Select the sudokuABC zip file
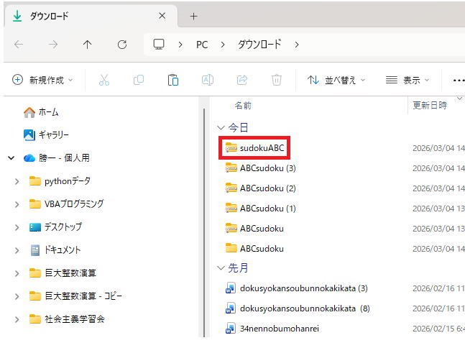 (x=263, y=148)
